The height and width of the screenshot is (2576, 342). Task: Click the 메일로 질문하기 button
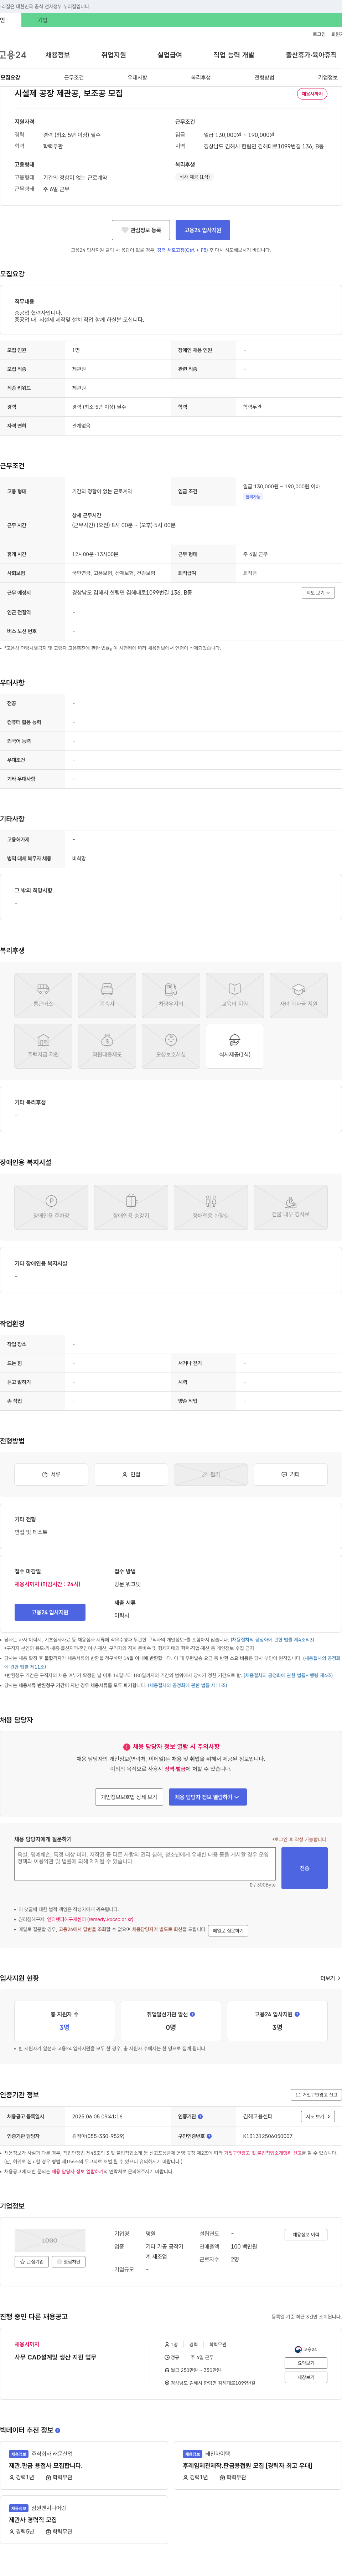228,1931
